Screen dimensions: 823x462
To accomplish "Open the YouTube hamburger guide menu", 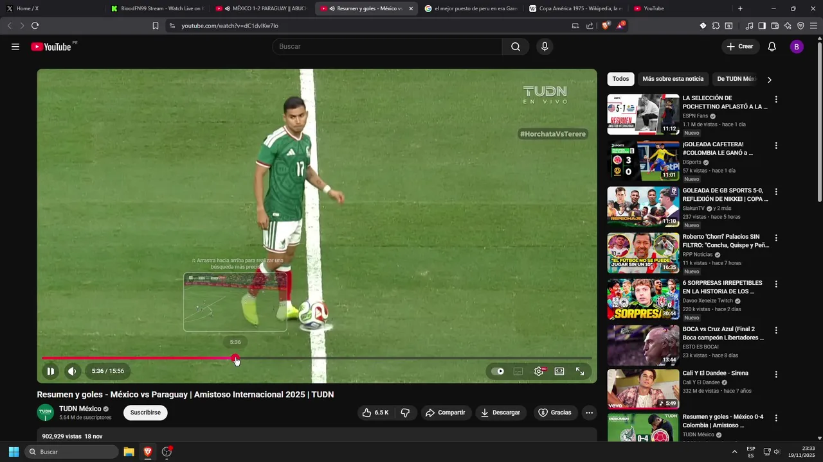I will coord(15,46).
